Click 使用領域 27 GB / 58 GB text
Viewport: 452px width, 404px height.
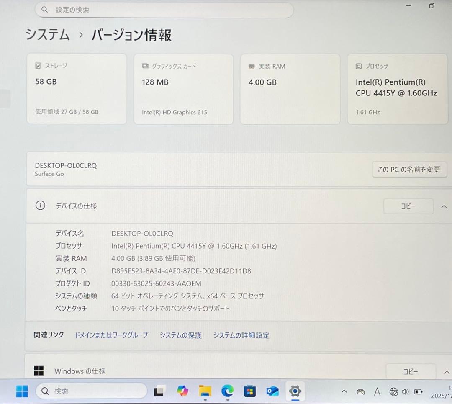coord(67,112)
